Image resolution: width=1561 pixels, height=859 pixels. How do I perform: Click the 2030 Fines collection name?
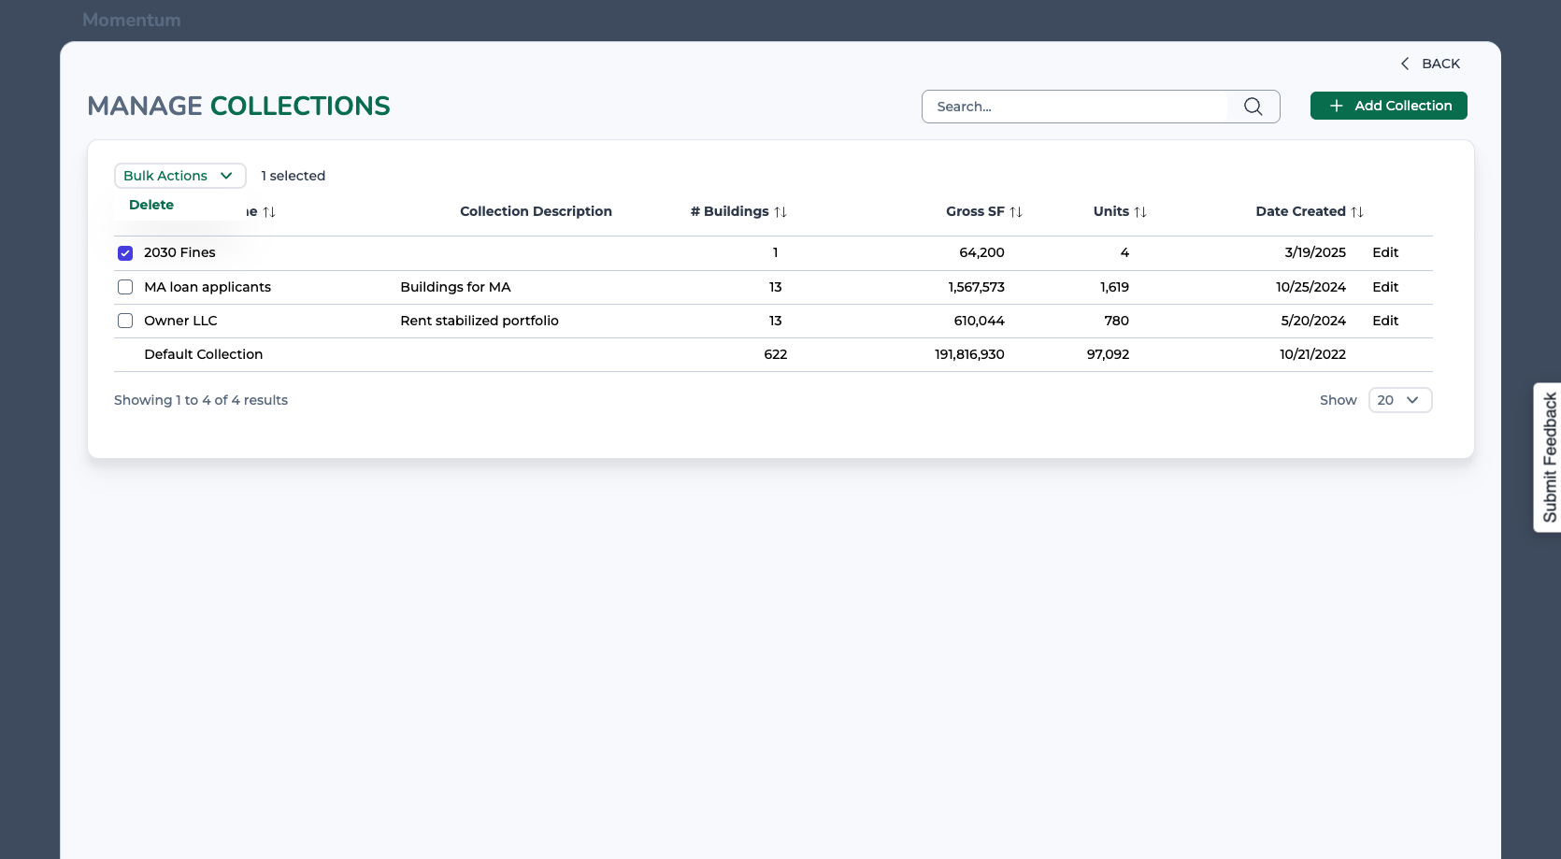pos(179,252)
